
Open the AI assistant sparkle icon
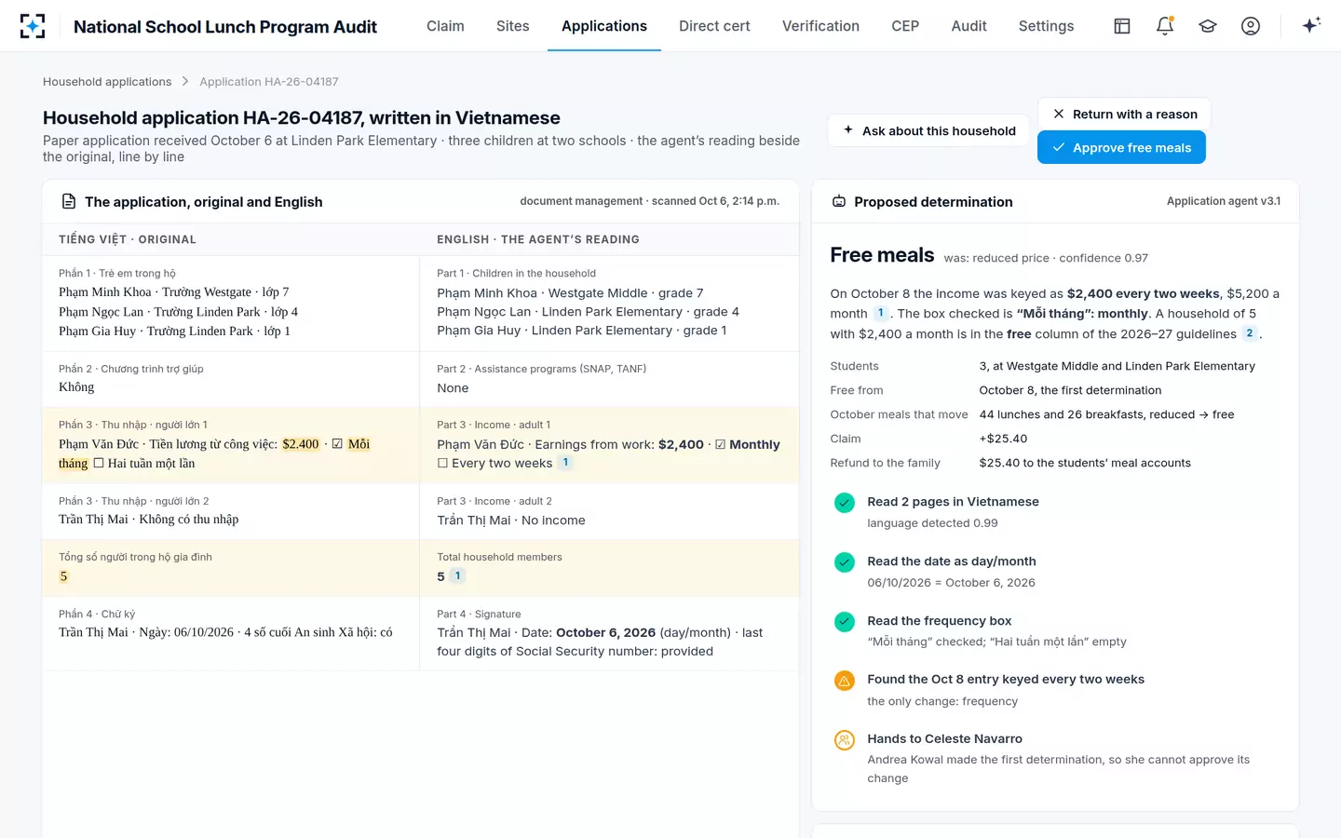click(x=1311, y=25)
